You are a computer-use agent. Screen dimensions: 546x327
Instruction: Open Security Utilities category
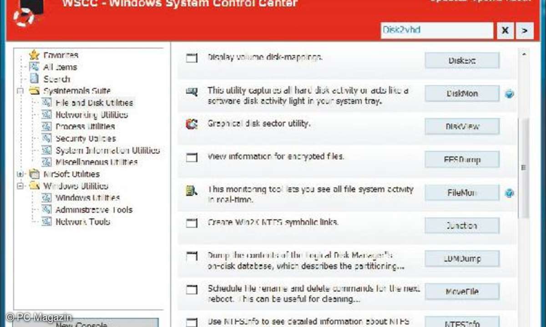point(86,138)
